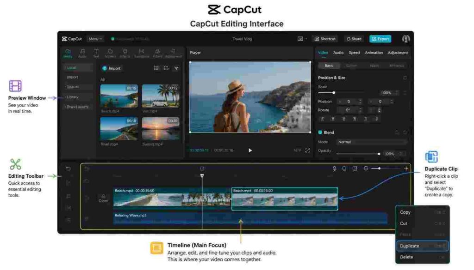Expand the Spaces section in sidebar
Viewport: 474px width, 270px height.
click(78, 87)
